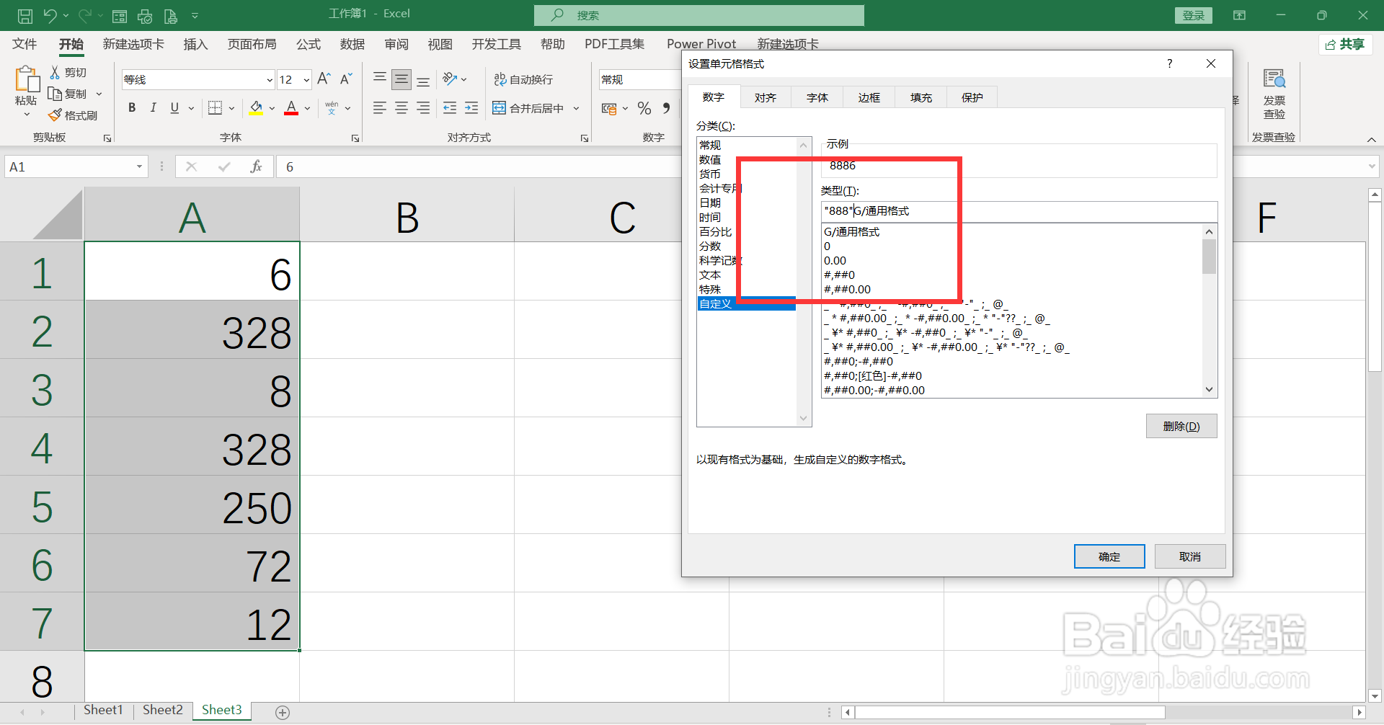
Task: Switch to the Alignment tab in dialog
Action: pyautogui.click(x=766, y=97)
